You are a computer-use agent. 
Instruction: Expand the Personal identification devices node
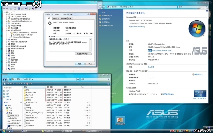7,21
